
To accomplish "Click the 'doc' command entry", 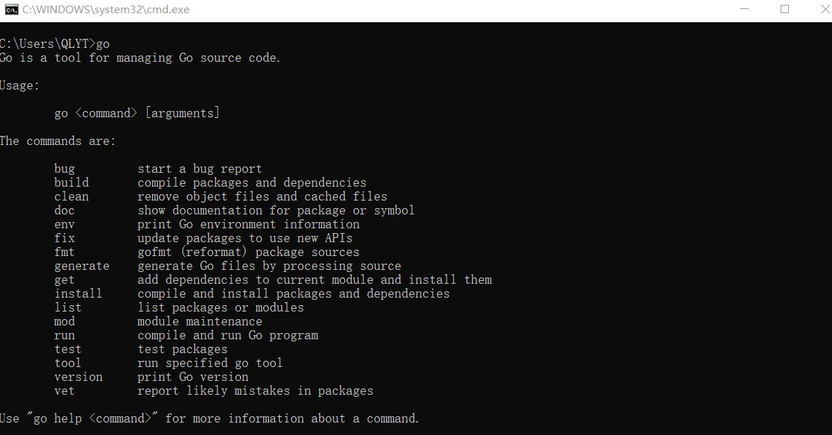I will click(x=64, y=210).
